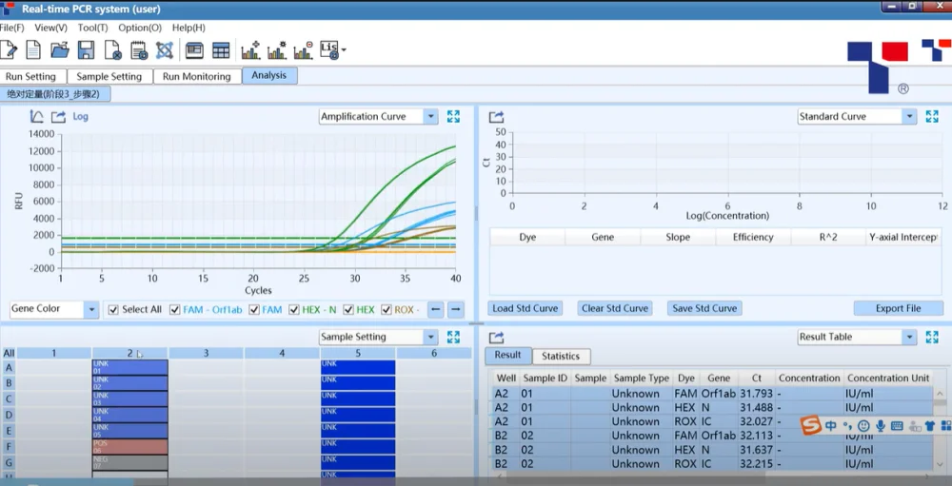Image resolution: width=952 pixels, height=486 pixels.
Task: Maximize the Amplification Curve panel
Action: [453, 116]
